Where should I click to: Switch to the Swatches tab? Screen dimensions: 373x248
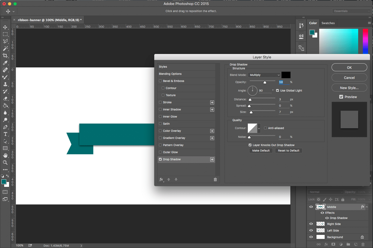(x=328, y=23)
